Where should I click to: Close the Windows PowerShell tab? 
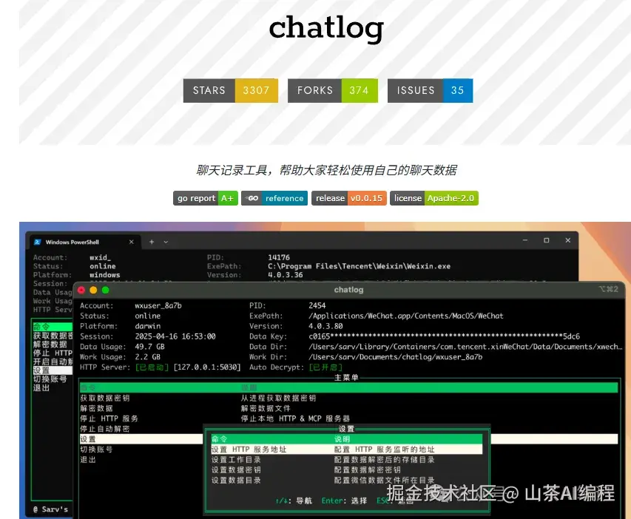[x=131, y=242]
